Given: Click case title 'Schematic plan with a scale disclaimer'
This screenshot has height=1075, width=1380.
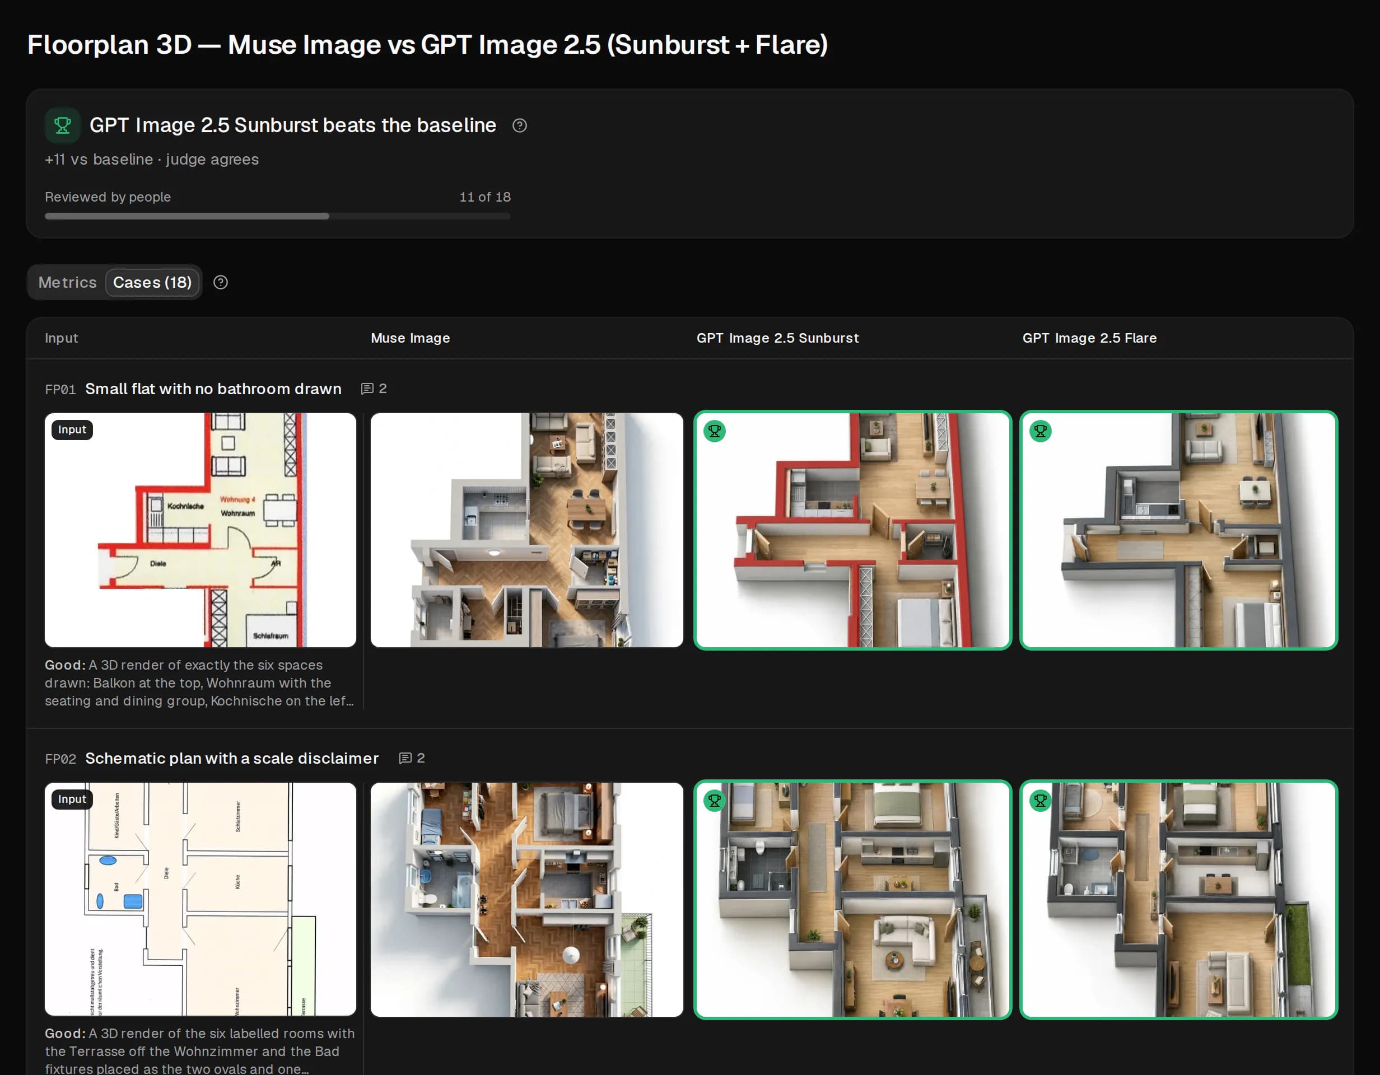Looking at the screenshot, I should tap(232, 758).
